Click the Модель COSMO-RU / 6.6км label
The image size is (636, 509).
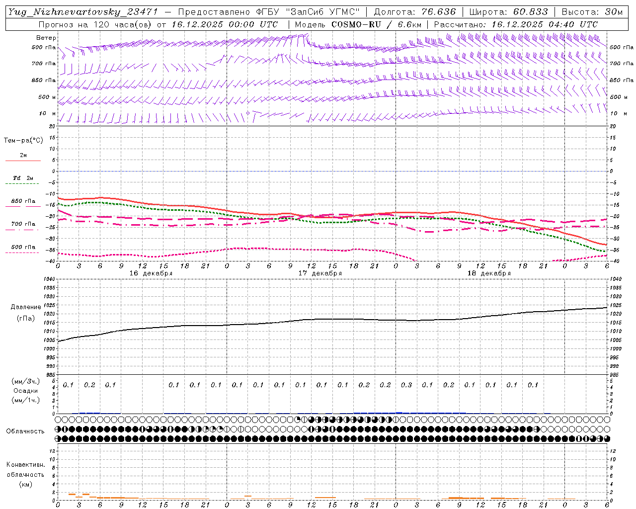pyautogui.click(x=358, y=24)
